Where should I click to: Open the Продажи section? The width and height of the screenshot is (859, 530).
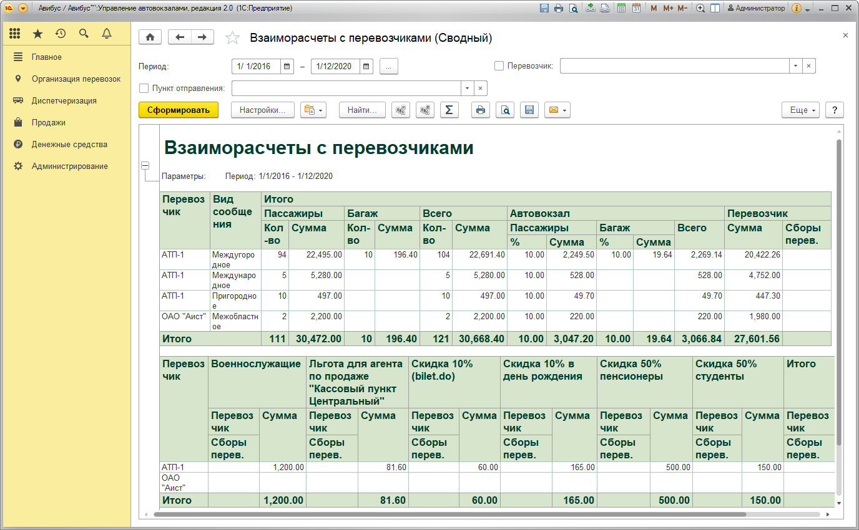pos(49,123)
